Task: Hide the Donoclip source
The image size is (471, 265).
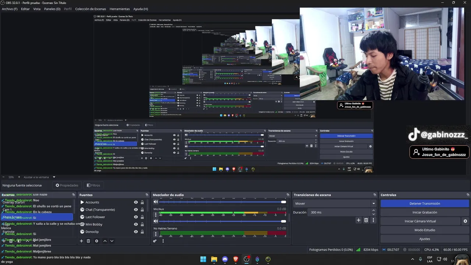Action: pyautogui.click(x=136, y=232)
